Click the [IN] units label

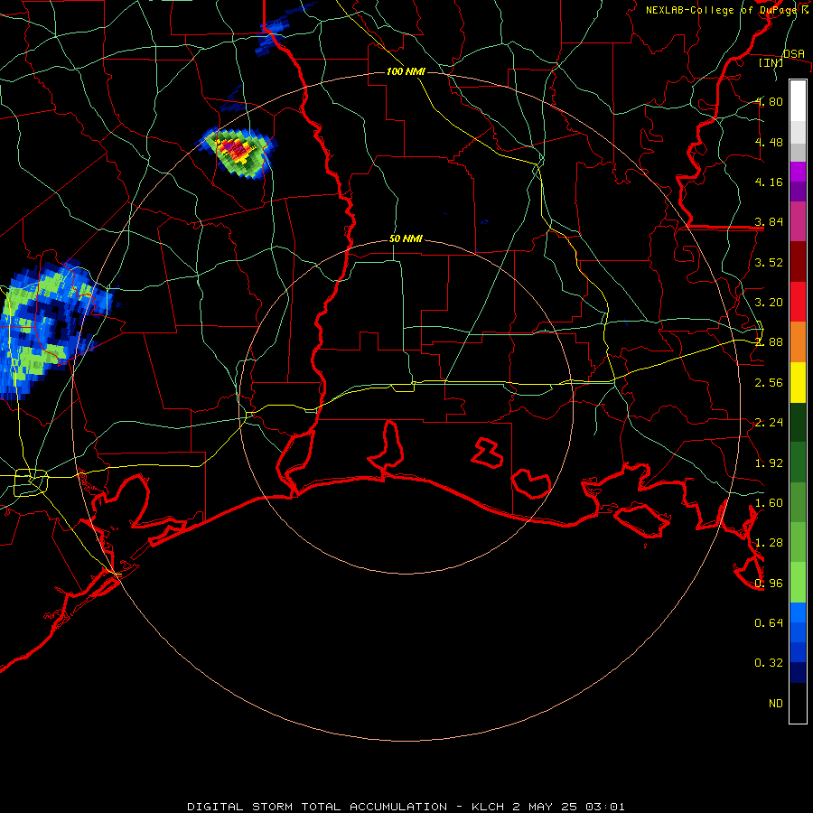click(771, 62)
